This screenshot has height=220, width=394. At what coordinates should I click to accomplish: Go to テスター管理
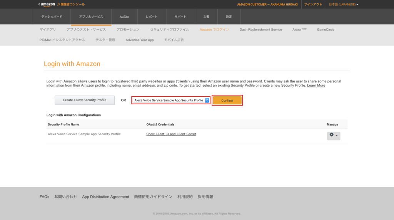point(105,40)
